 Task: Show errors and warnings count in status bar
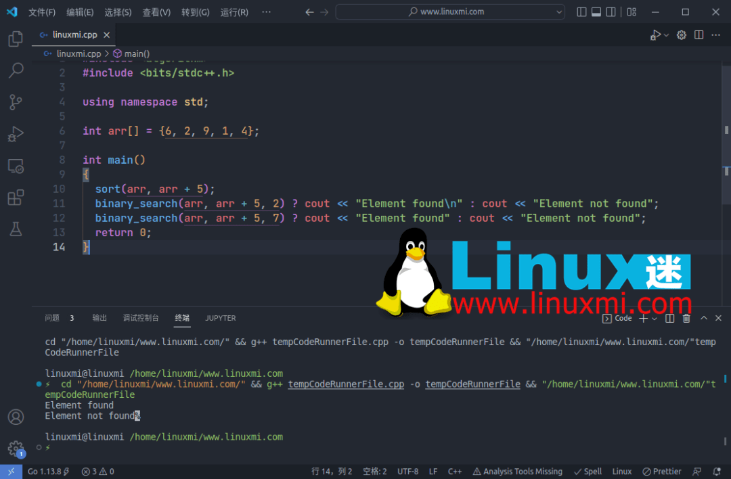tap(97, 472)
